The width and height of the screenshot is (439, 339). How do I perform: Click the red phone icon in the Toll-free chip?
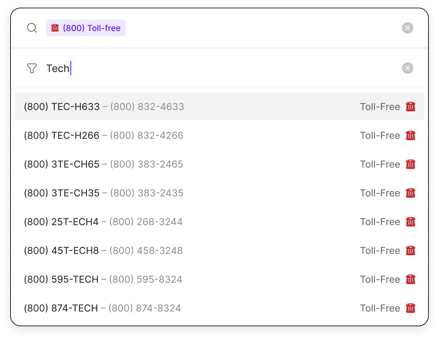55,28
